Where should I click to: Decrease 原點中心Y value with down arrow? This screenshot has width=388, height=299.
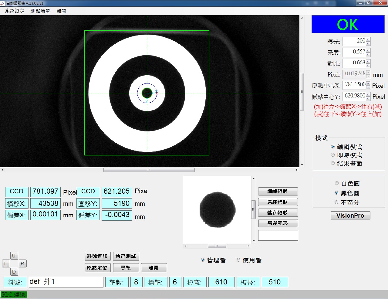point(368,98)
